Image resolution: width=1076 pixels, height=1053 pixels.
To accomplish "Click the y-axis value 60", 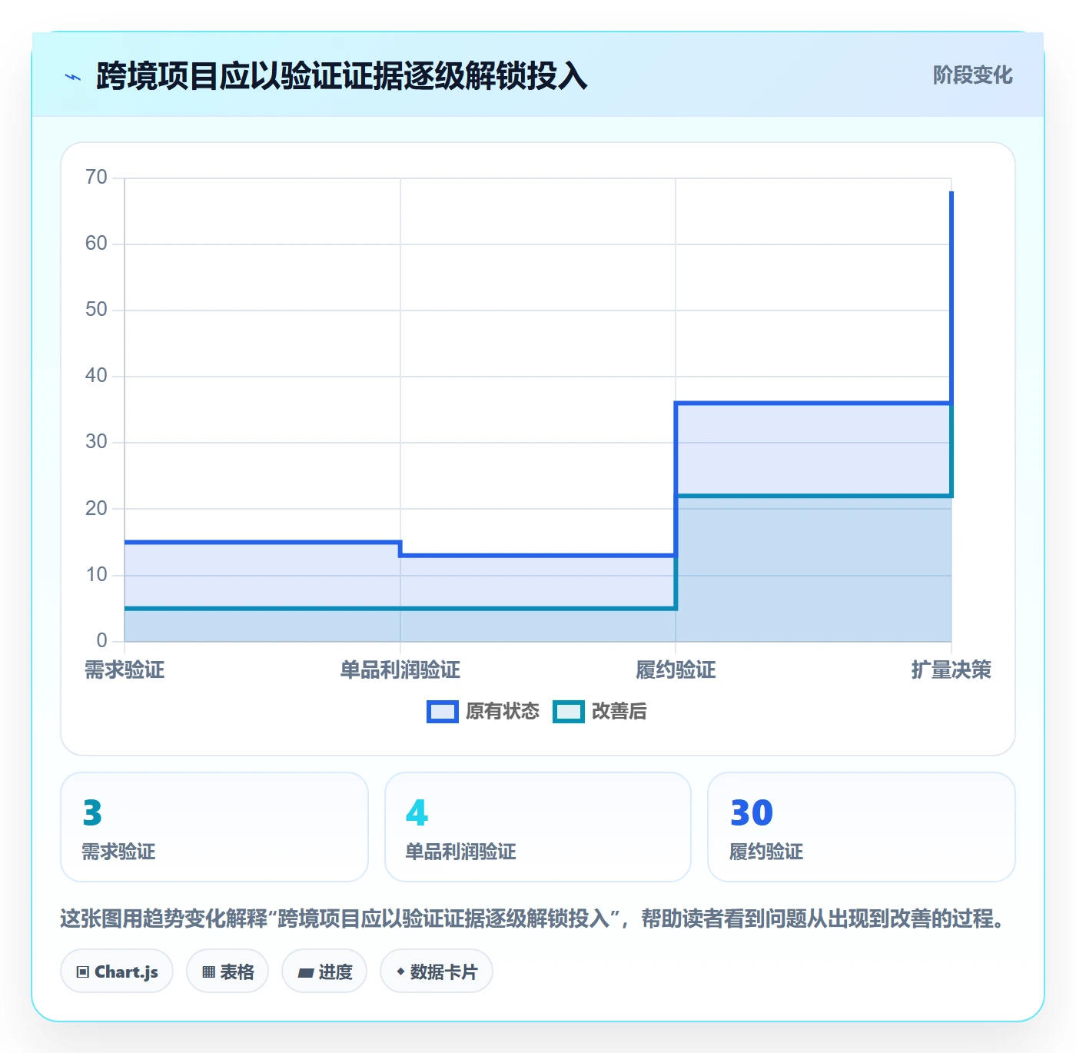I will tap(96, 244).
